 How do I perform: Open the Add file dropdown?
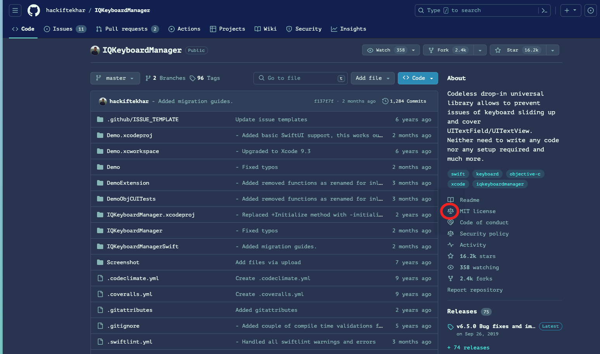[373, 78]
